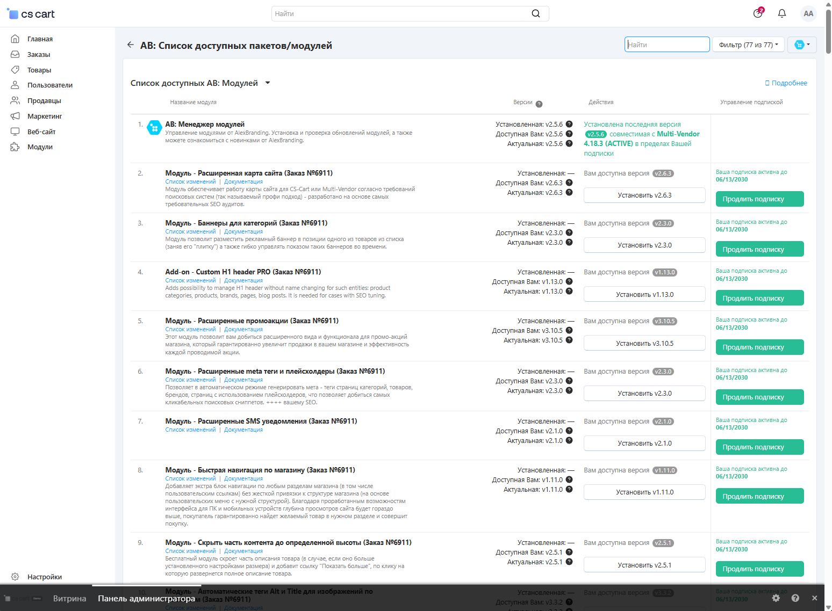Viewport: 832px width, 611px height.
Task: Open the Главная menu item
Action: coord(40,39)
